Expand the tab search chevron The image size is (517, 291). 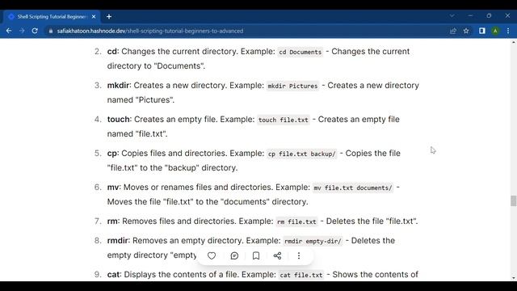tap(452, 16)
